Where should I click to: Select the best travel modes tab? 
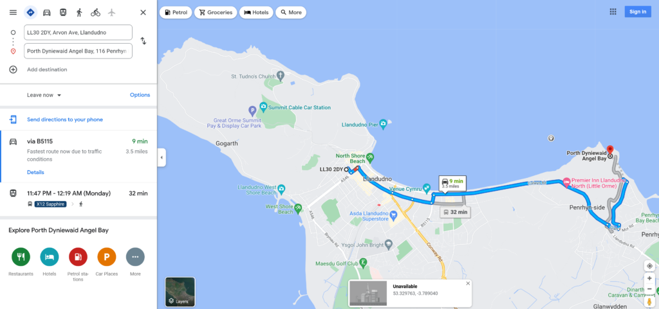coord(30,13)
